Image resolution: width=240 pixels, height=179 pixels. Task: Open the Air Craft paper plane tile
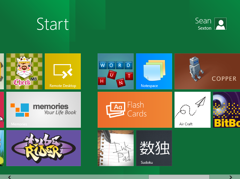[193, 110]
